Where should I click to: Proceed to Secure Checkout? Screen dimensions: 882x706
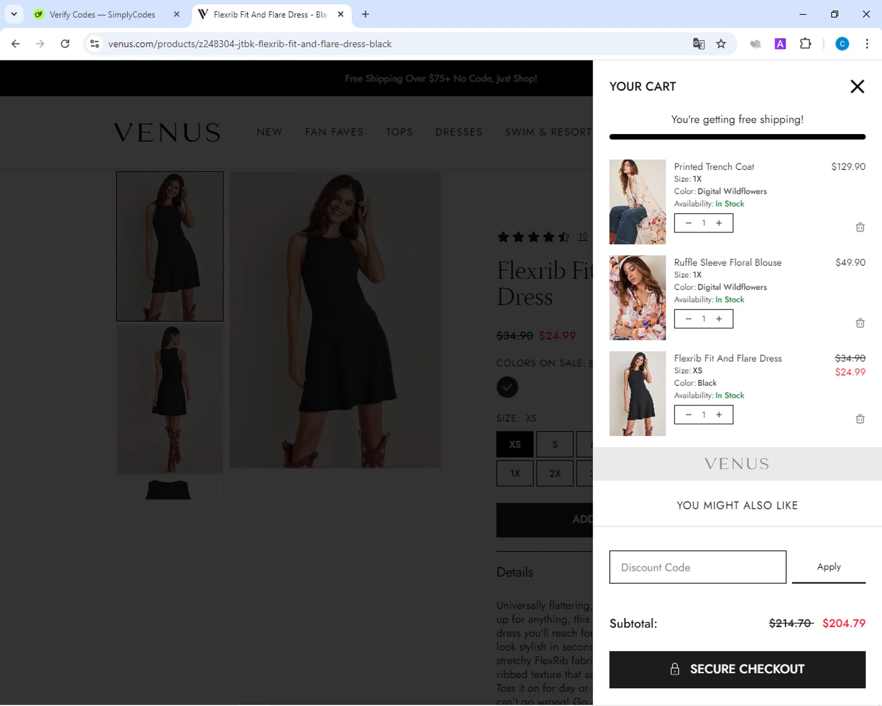[737, 670]
